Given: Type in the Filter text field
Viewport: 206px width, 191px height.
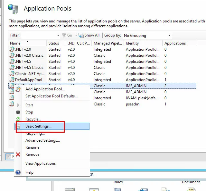Looking at the screenshot, I should [x=38, y=36].
